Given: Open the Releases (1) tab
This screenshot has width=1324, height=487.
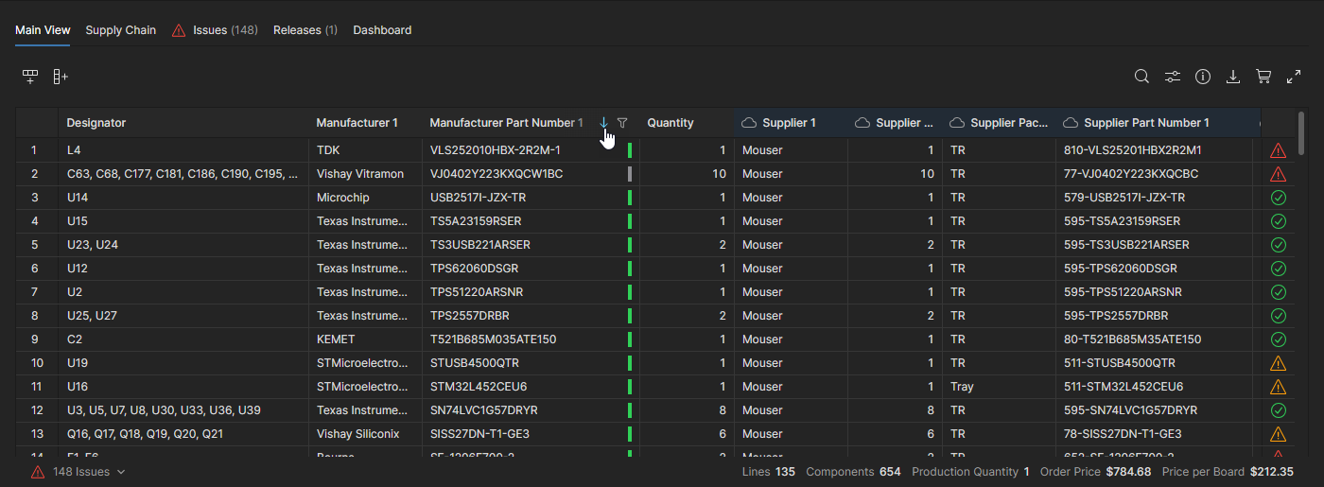Looking at the screenshot, I should [x=305, y=30].
